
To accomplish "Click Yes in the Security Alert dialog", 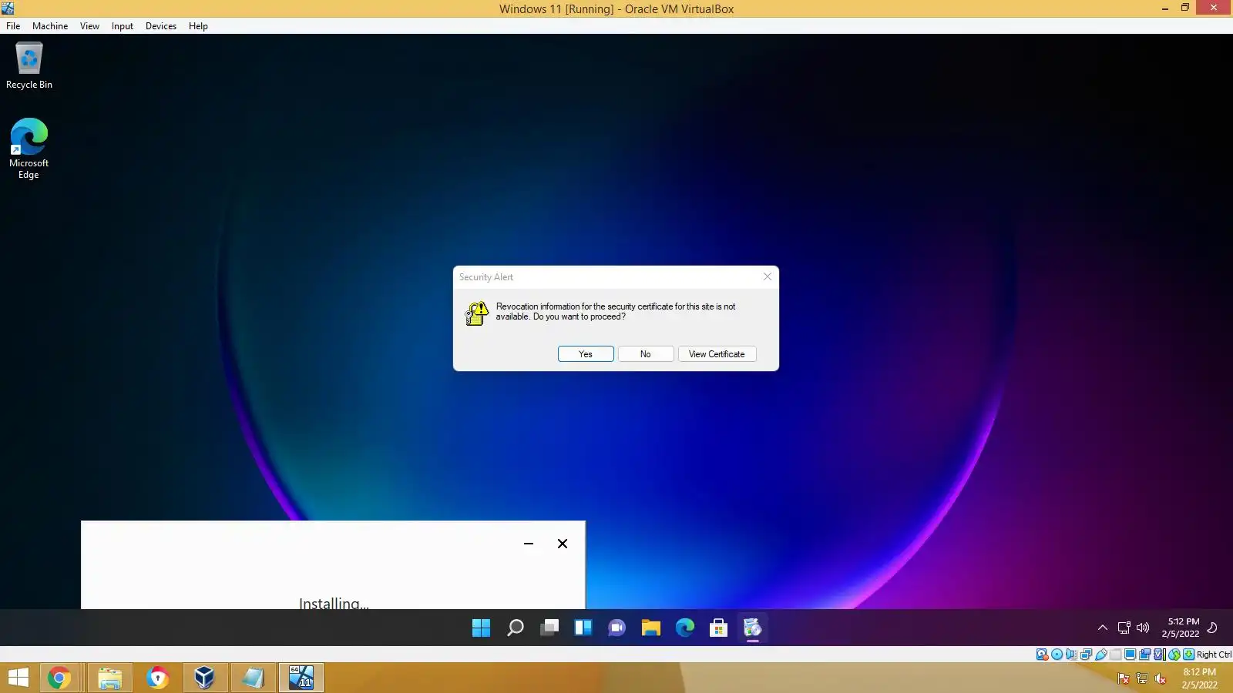I will [586, 354].
